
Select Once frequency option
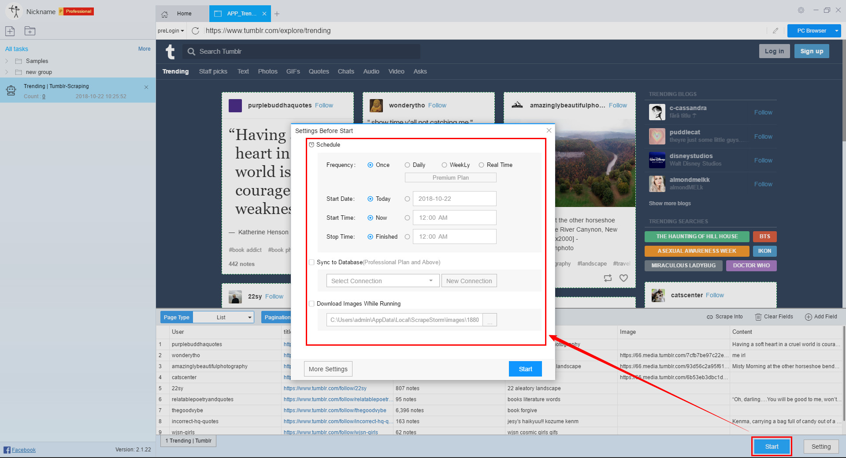(x=370, y=165)
